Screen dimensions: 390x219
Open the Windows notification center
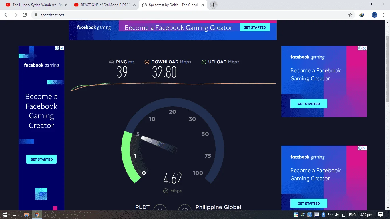(x=381, y=215)
